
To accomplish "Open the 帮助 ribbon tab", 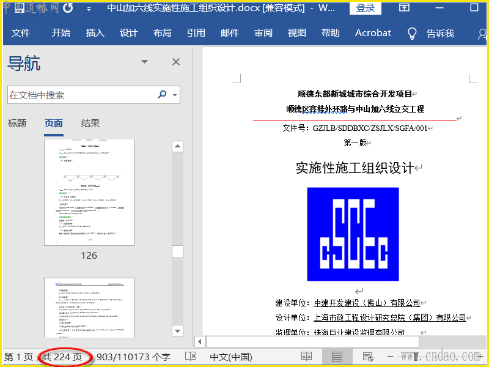I will point(331,33).
